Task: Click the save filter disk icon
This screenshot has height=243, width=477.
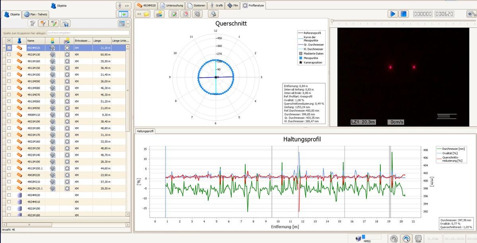Action: [x=65, y=24]
